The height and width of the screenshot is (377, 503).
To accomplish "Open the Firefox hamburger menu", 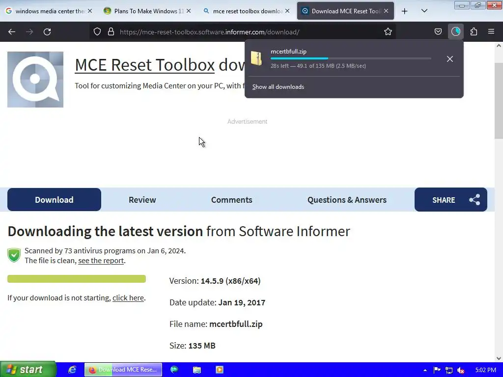I will coord(491,32).
